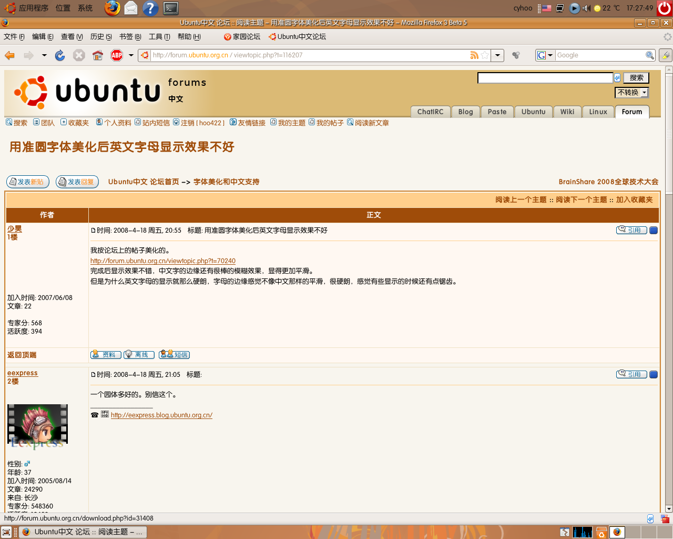
Task: Click the 发表新贴 new post button
Action: tap(28, 182)
